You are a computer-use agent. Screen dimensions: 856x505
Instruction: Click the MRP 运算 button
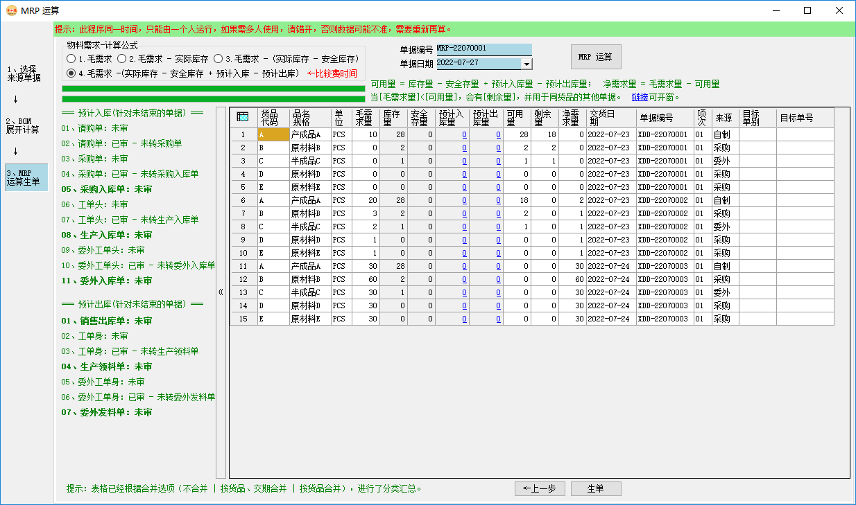coord(595,56)
